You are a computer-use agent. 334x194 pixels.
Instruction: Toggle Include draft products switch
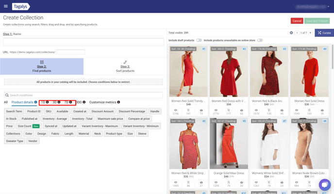[199, 40]
